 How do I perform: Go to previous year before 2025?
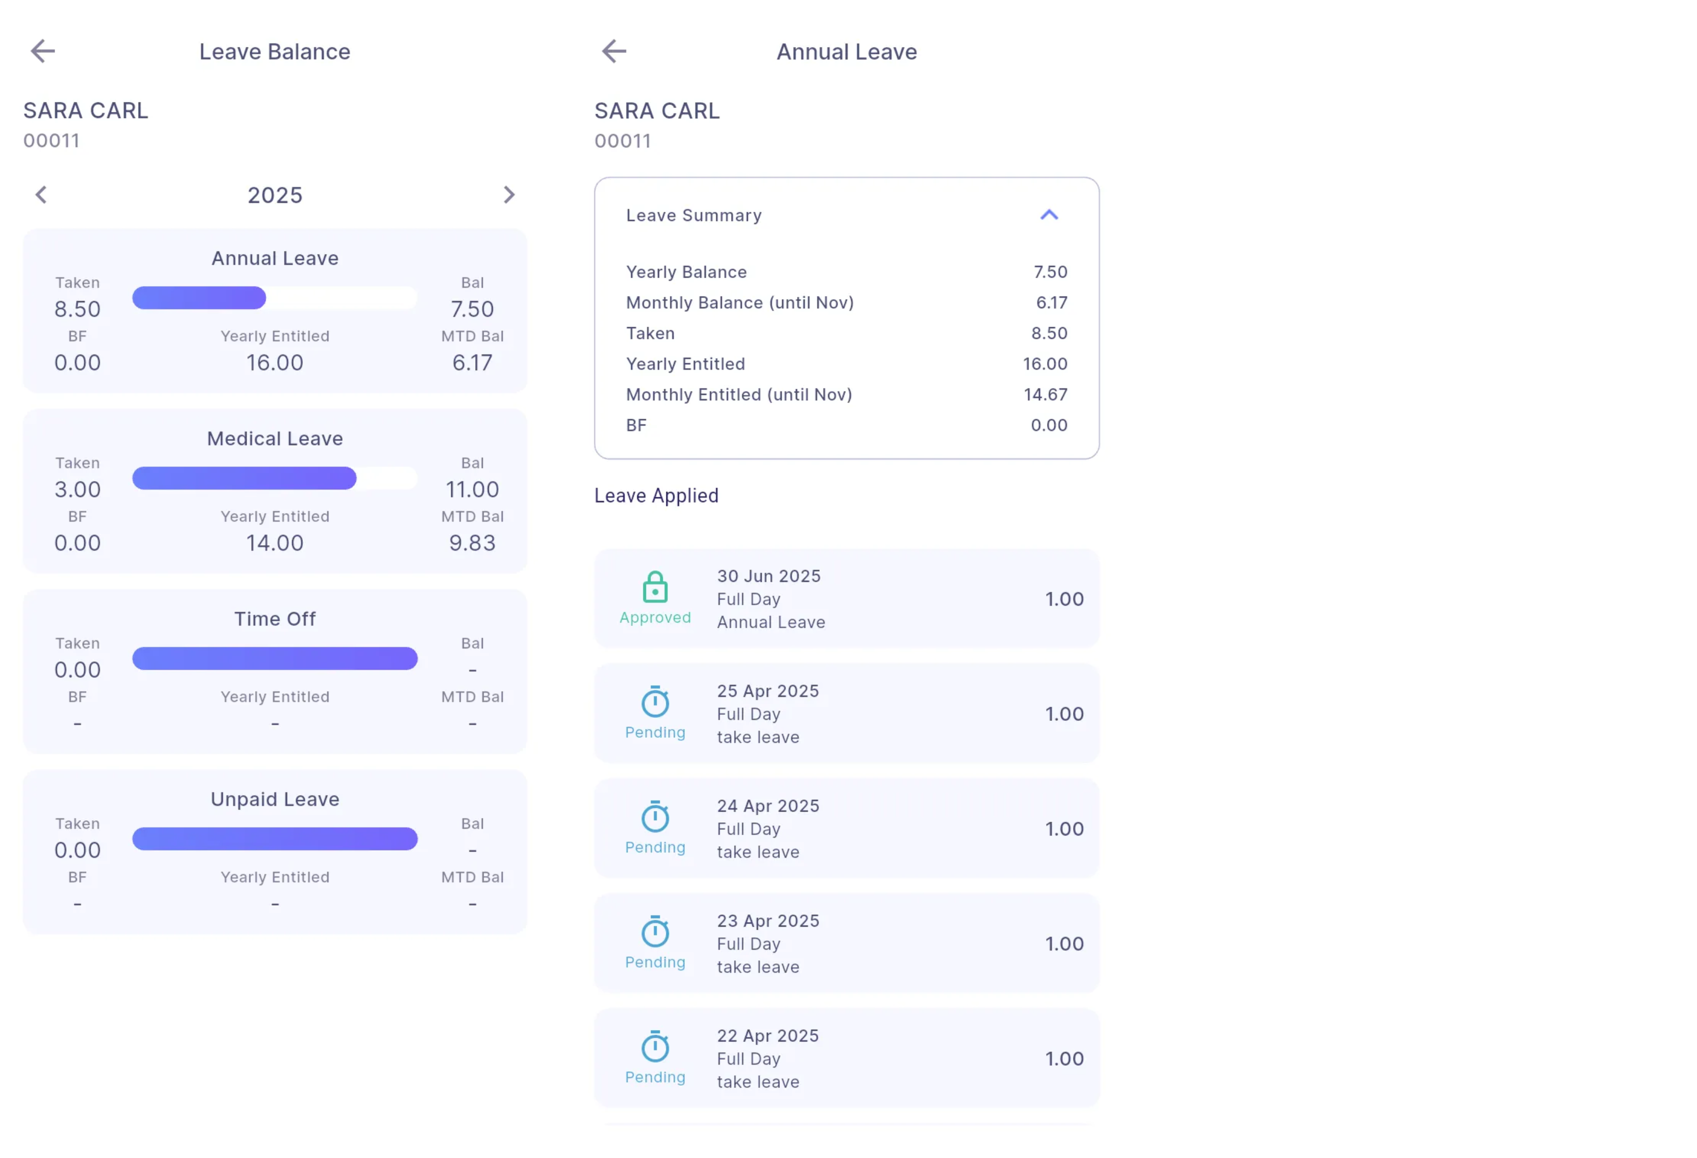click(x=42, y=195)
